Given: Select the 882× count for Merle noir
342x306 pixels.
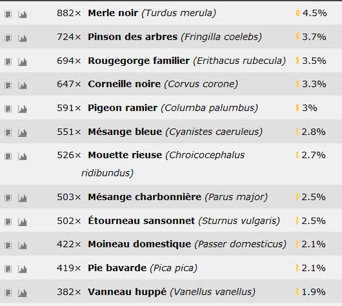Looking at the screenshot, I should coord(69,13).
